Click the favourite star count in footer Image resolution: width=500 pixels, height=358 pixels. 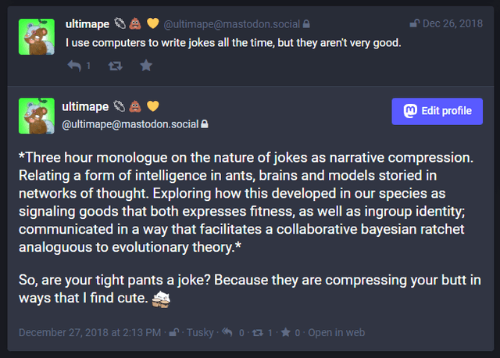287,332
